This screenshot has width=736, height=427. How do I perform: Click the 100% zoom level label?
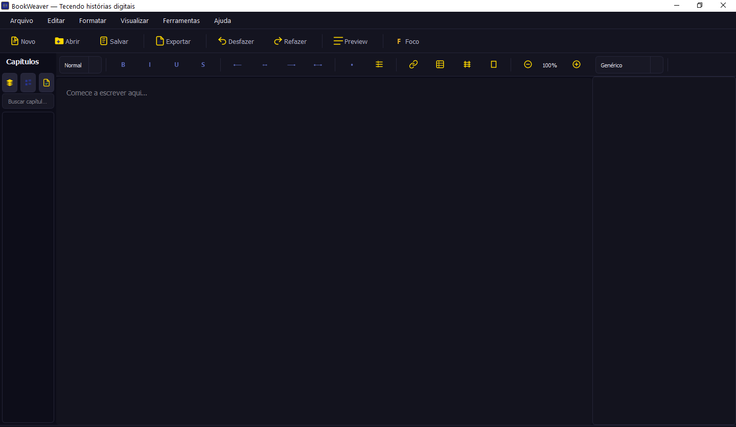[x=550, y=65]
